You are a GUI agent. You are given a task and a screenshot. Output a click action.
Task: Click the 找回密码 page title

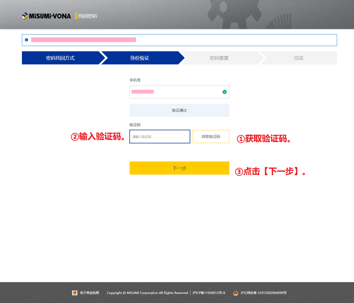pos(87,16)
